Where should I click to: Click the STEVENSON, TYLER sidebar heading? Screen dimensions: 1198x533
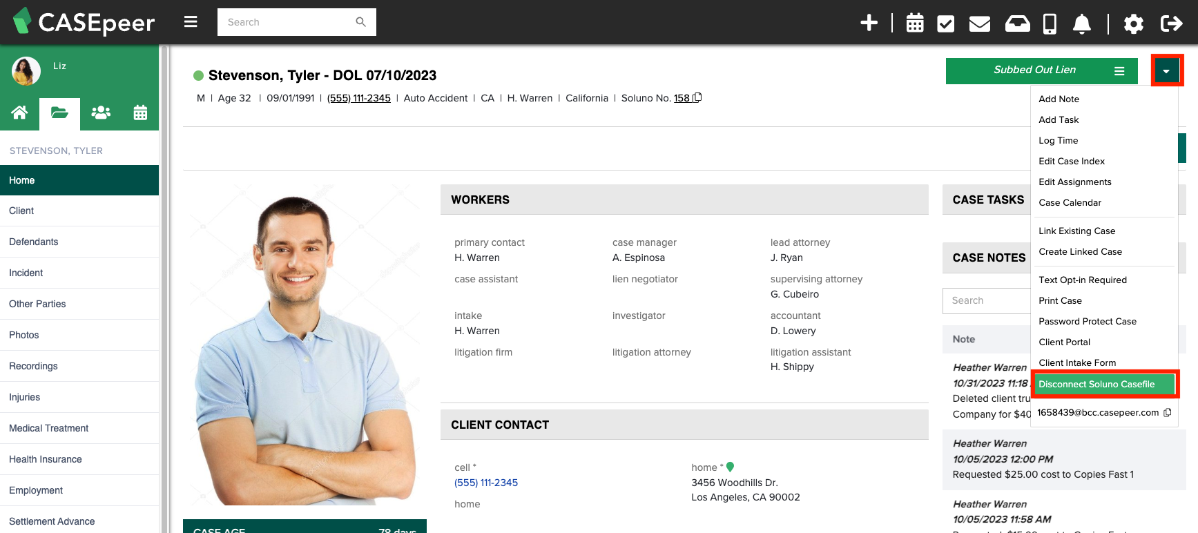56,151
